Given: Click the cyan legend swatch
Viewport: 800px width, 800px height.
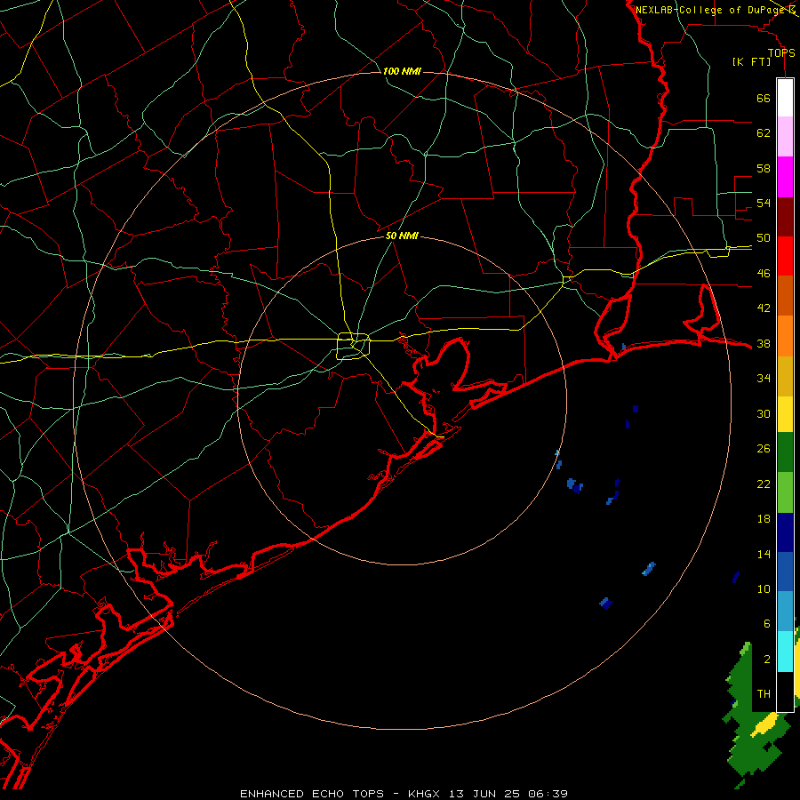Looking at the screenshot, I should click(785, 651).
